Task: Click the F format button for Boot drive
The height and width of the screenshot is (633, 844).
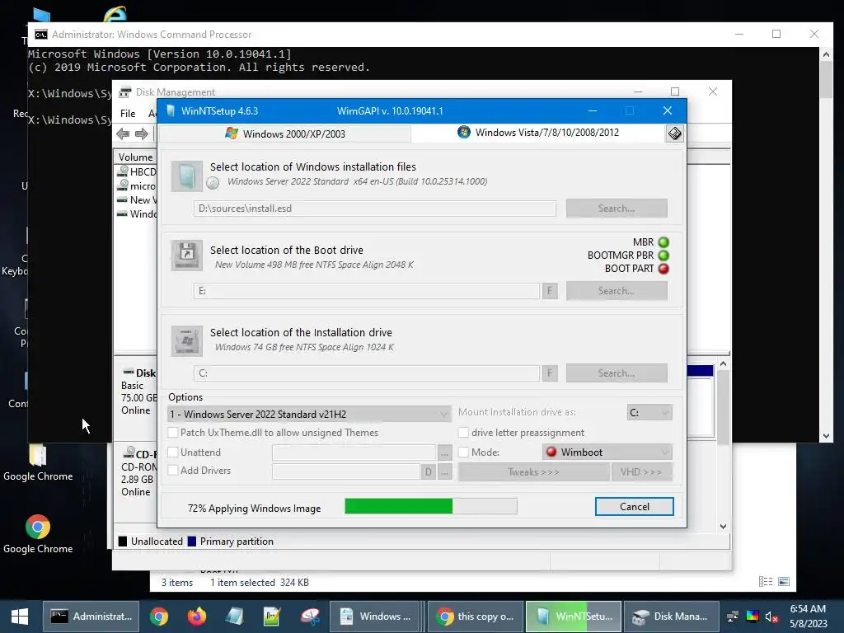Action: click(x=550, y=291)
